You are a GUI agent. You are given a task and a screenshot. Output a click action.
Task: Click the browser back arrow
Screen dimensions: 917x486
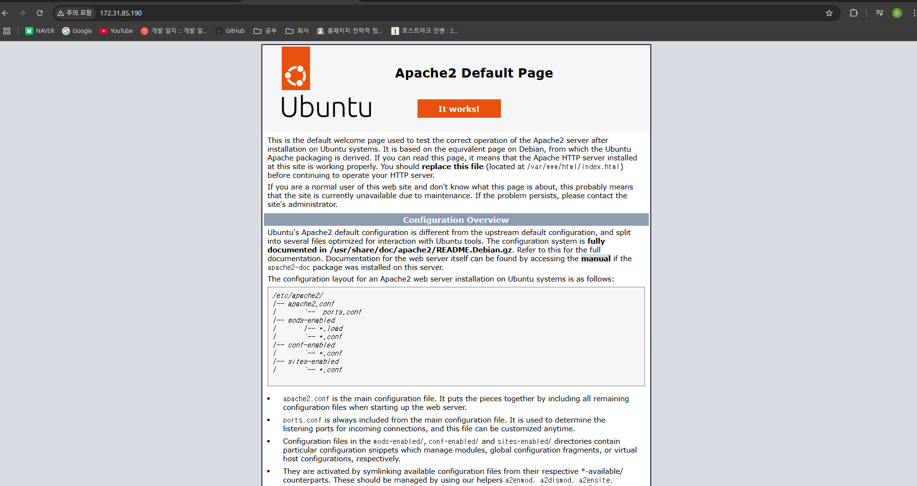tap(5, 13)
